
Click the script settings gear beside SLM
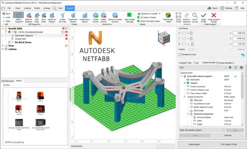[x=236, y=67]
